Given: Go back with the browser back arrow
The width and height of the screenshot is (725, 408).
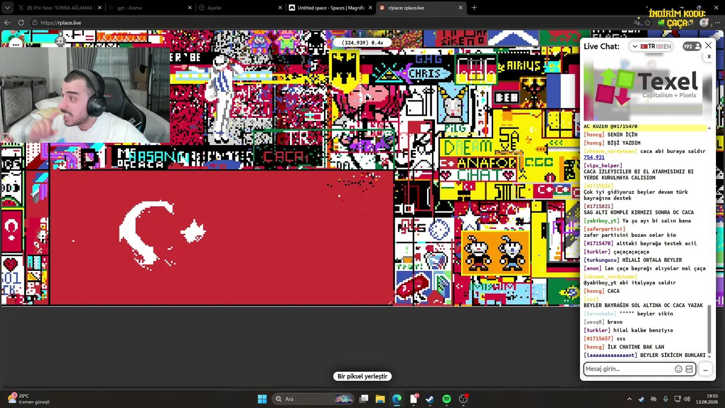Looking at the screenshot, I should pos(7,23).
